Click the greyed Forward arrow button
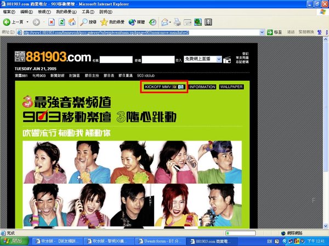This screenshot has width=329, height=246. [x=36, y=22]
